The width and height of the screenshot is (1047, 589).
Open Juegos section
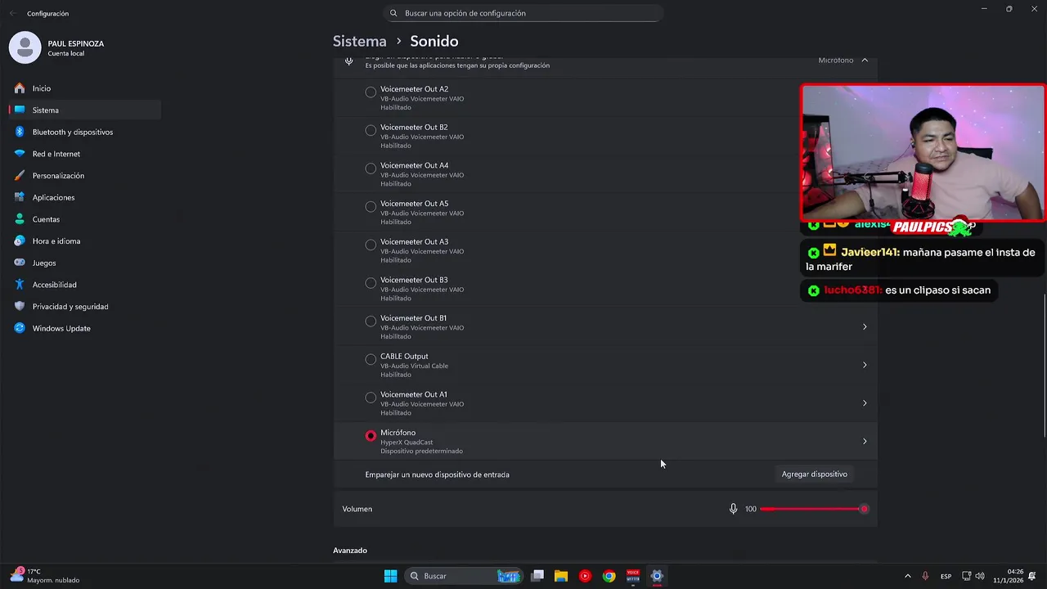[85, 263]
